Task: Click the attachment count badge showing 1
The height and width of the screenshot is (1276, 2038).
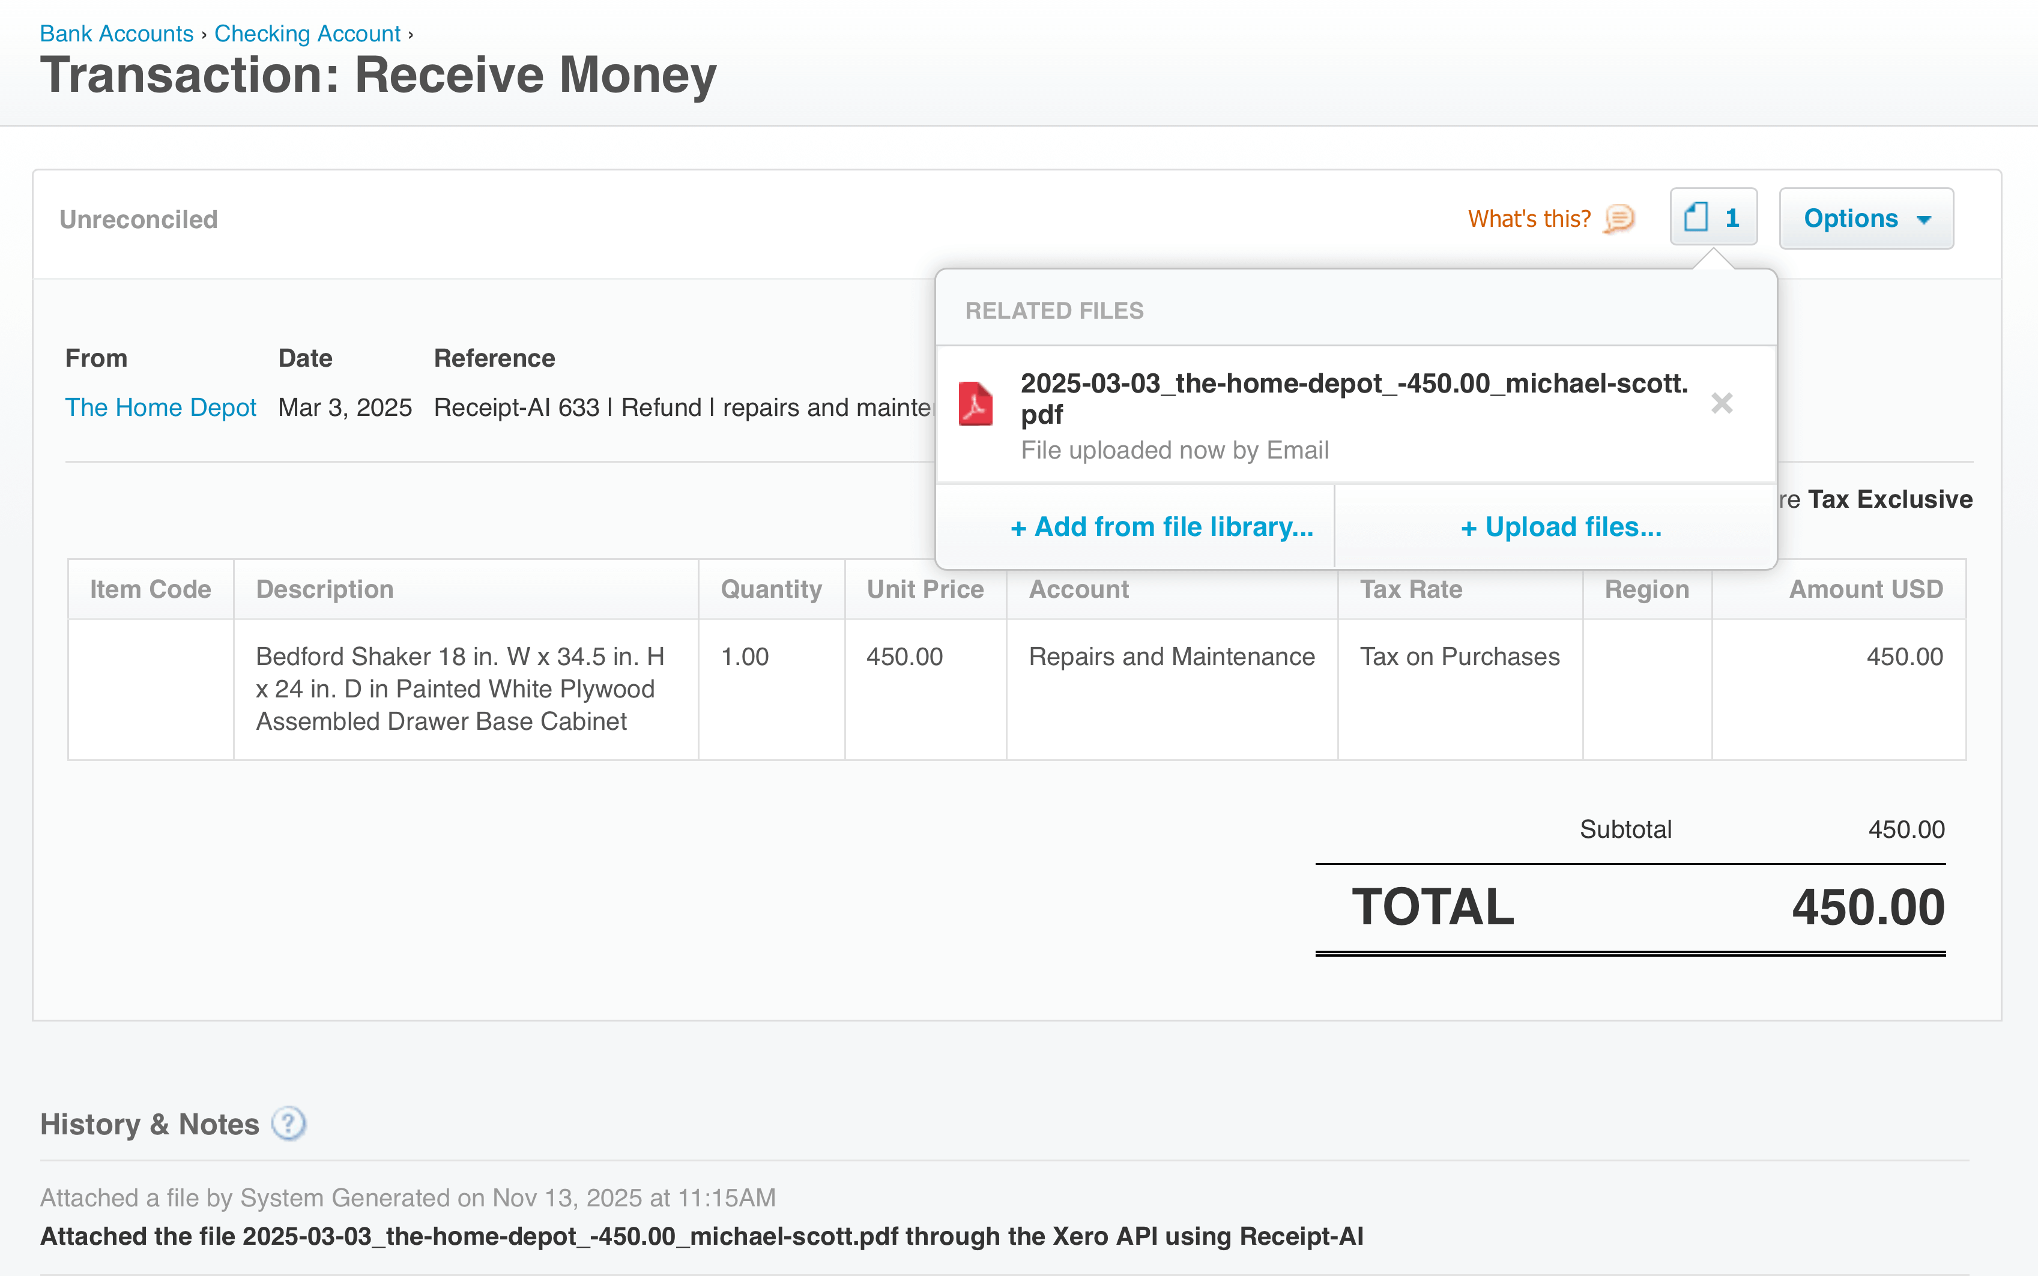Action: 1732,218
